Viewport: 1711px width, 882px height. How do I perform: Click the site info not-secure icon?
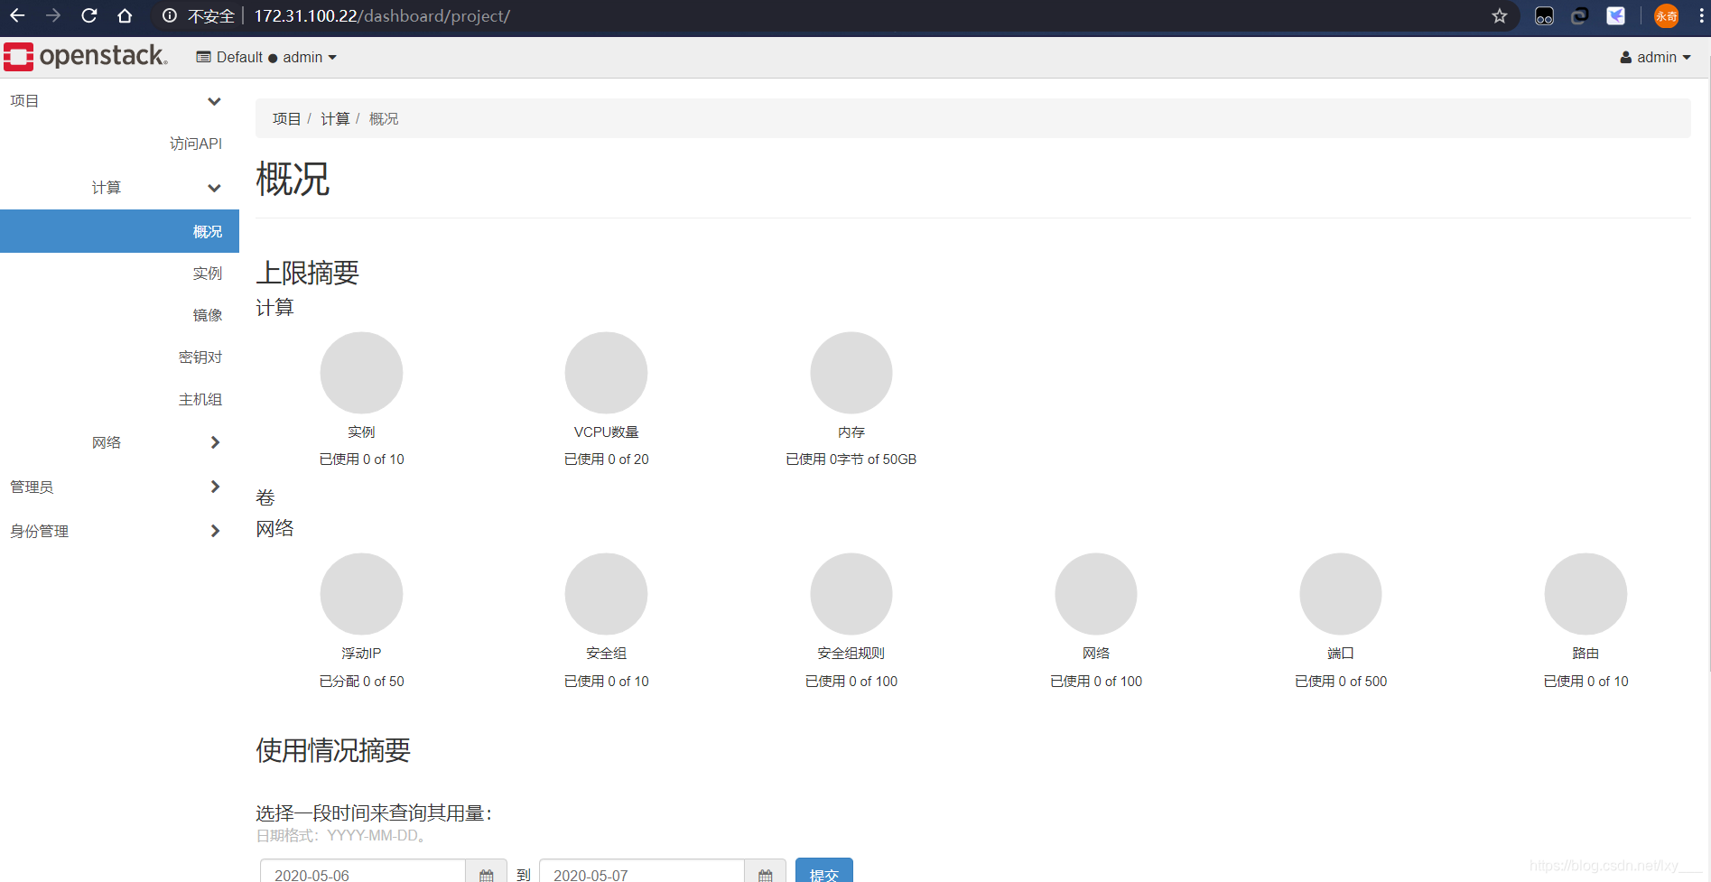click(x=169, y=15)
